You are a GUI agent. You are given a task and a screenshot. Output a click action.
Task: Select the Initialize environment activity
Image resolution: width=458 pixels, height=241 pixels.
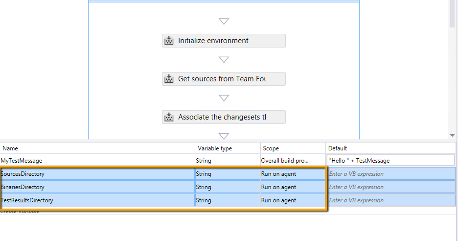[x=224, y=41]
